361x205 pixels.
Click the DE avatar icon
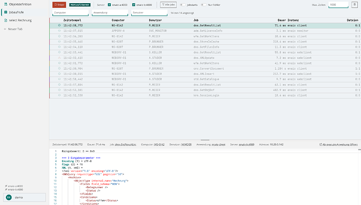9,197
